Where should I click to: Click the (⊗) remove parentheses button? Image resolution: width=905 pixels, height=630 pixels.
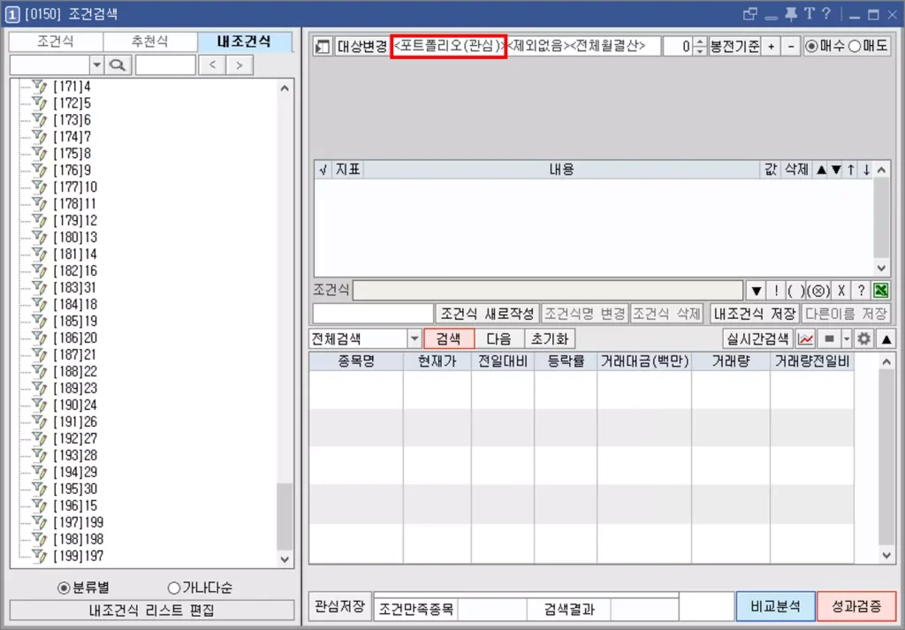(x=818, y=290)
